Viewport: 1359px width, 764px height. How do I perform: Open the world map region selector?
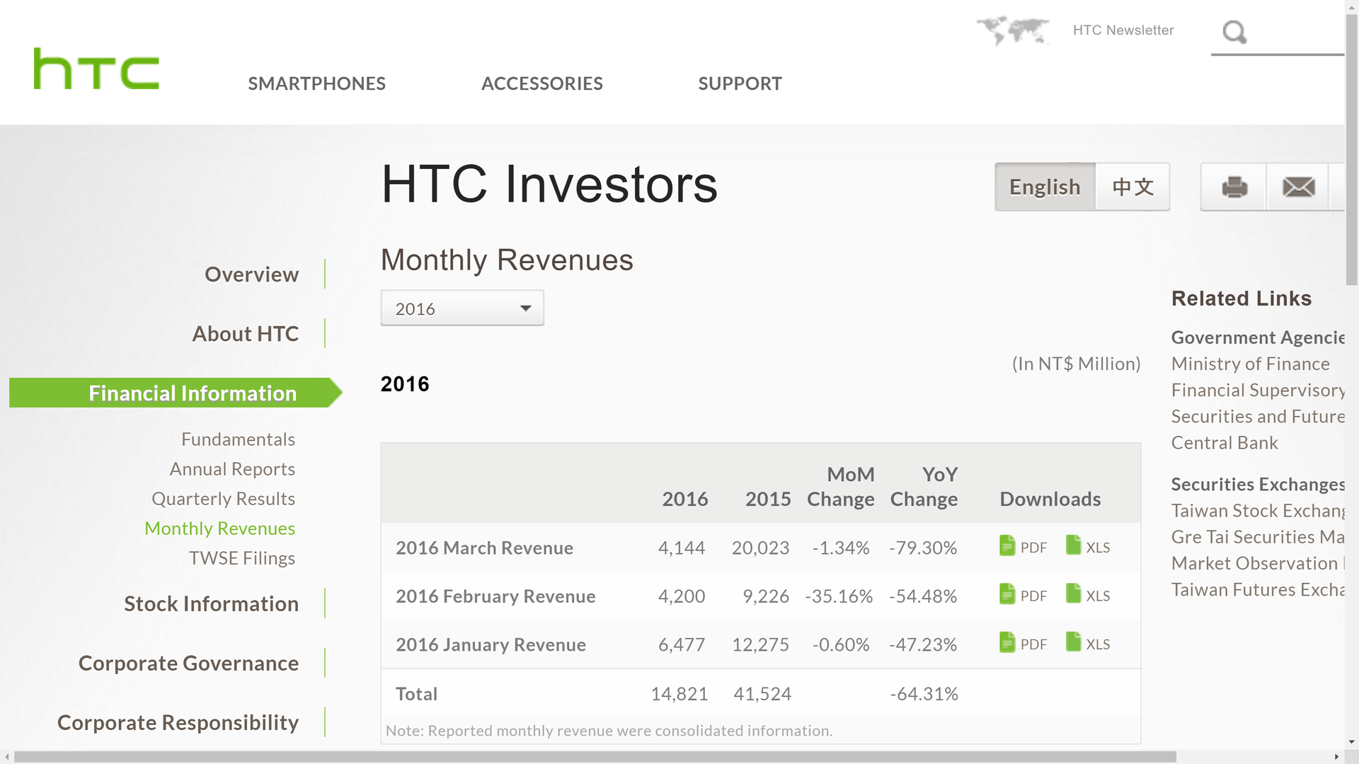coord(1012,30)
